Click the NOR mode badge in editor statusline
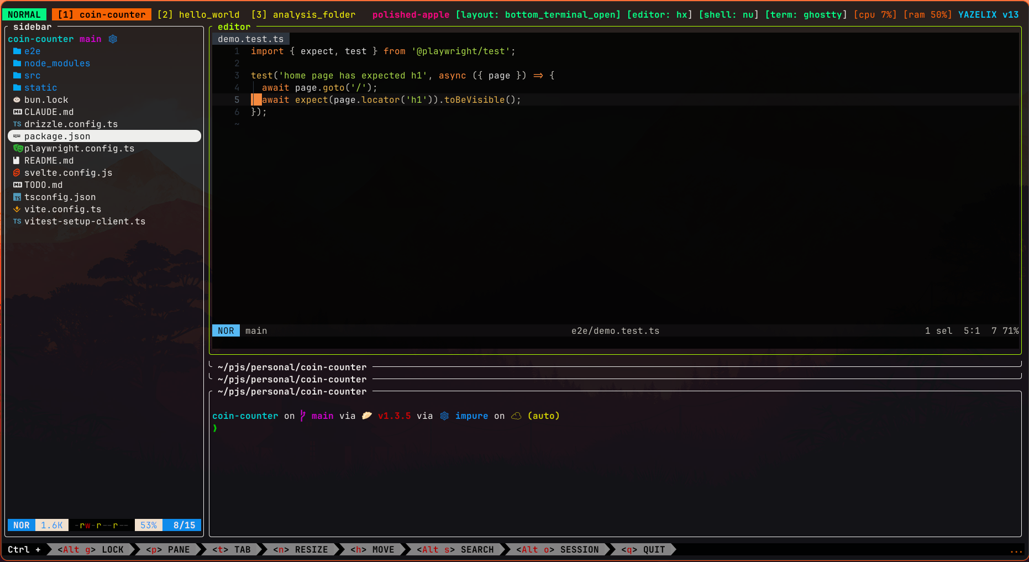1029x562 pixels. pos(226,331)
